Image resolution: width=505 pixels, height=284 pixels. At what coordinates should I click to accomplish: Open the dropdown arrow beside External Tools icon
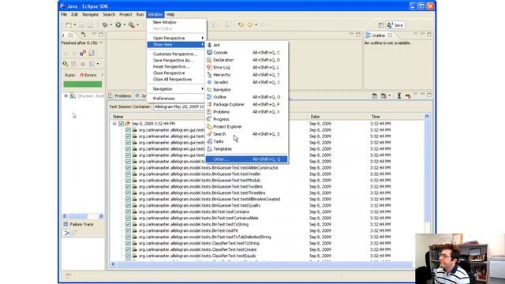pyautogui.click(x=137, y=24)
